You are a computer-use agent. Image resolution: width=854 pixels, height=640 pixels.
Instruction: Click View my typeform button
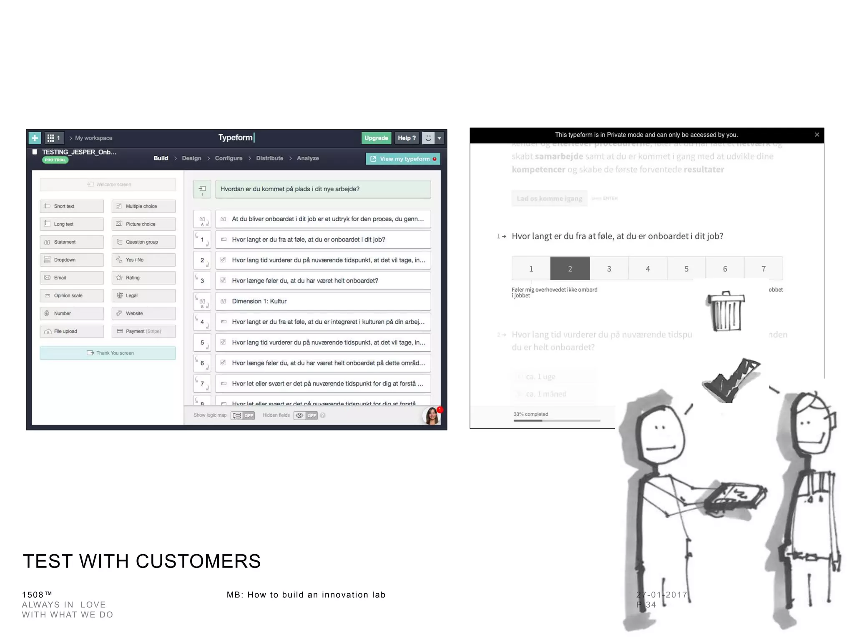tap(403, 159)
